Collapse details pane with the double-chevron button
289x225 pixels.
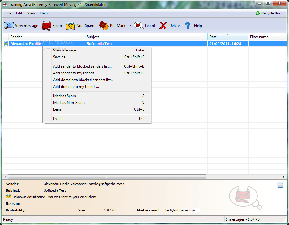coord(280,185)
